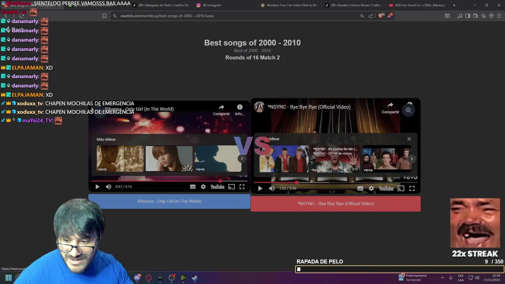Switch to Feel Good Inc. x DNA tab
This screenshot has height=284, width=505.
417,5
